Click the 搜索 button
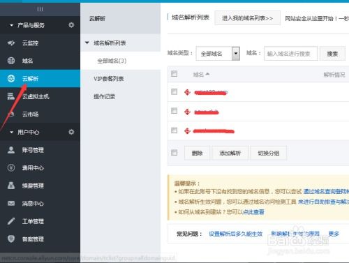 [x=332, y=54]
